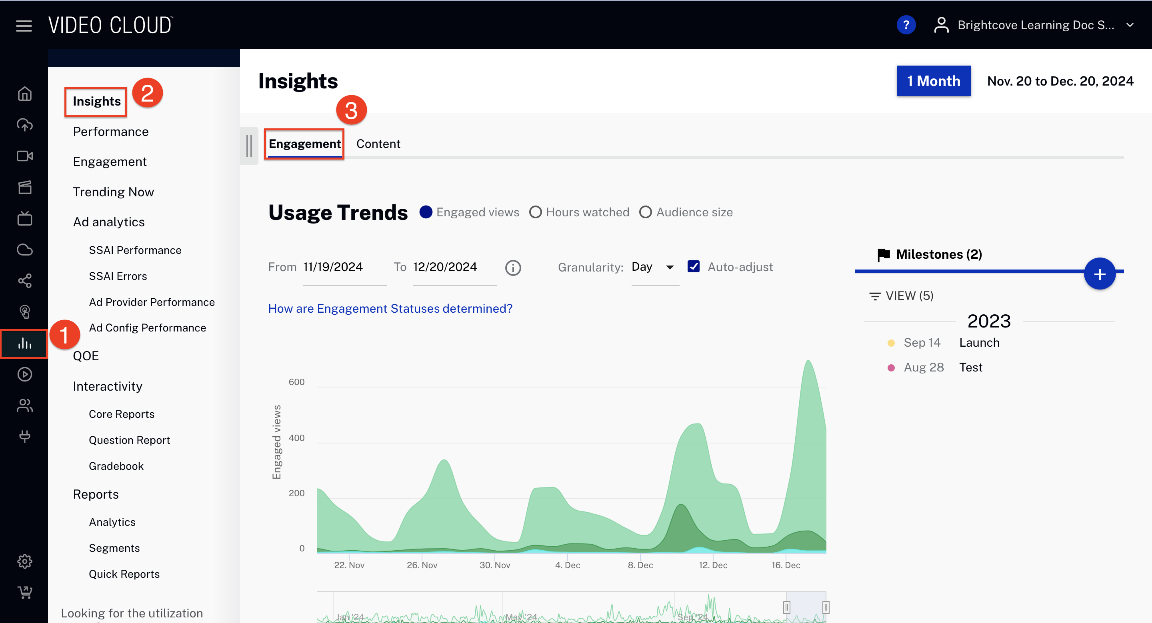This screenshot has width=1152, height=623.
Task: Toggle the Auto-adjust checkbox on
Action: 694,266
